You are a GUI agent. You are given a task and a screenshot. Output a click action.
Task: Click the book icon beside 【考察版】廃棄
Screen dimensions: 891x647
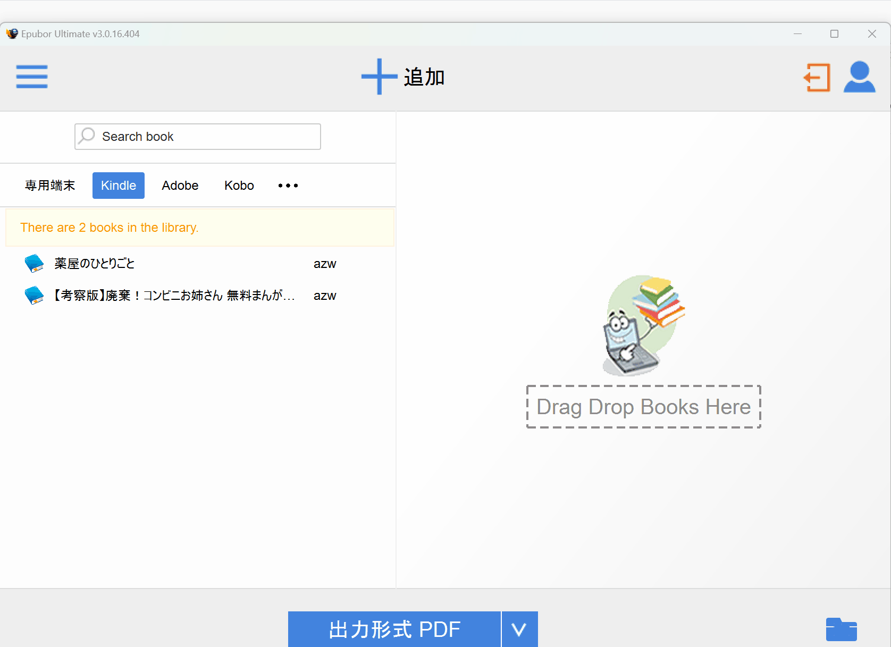pos(35,296)
